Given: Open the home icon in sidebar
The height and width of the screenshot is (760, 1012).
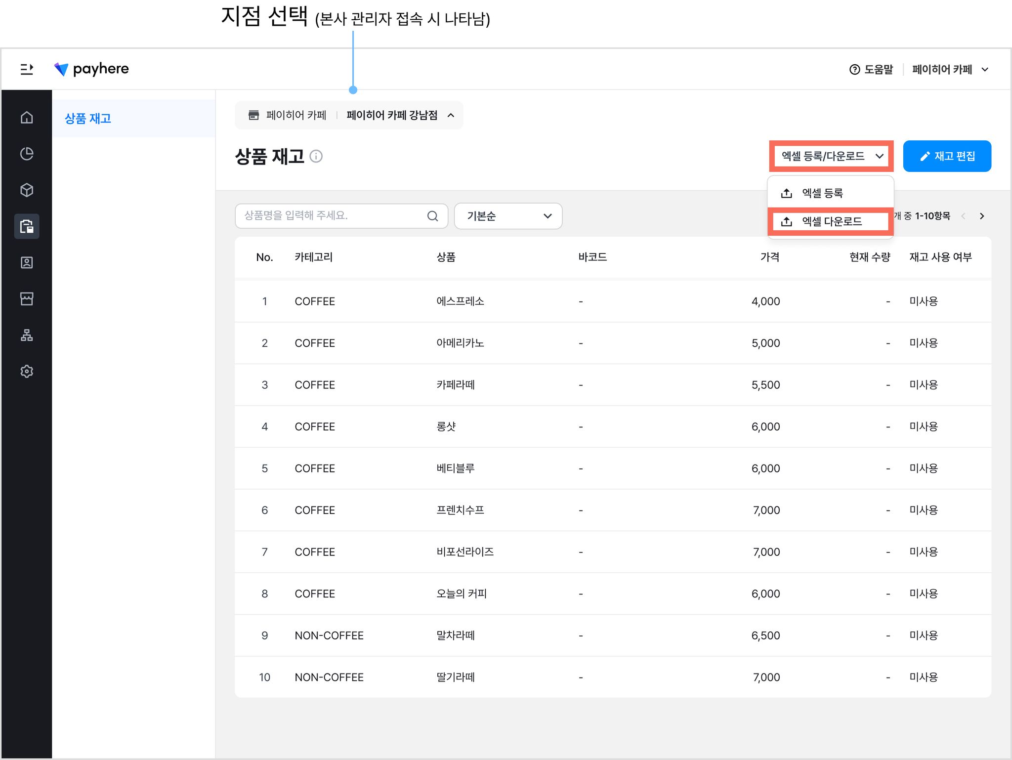Looking at the screenshot, I should [27, 118].
